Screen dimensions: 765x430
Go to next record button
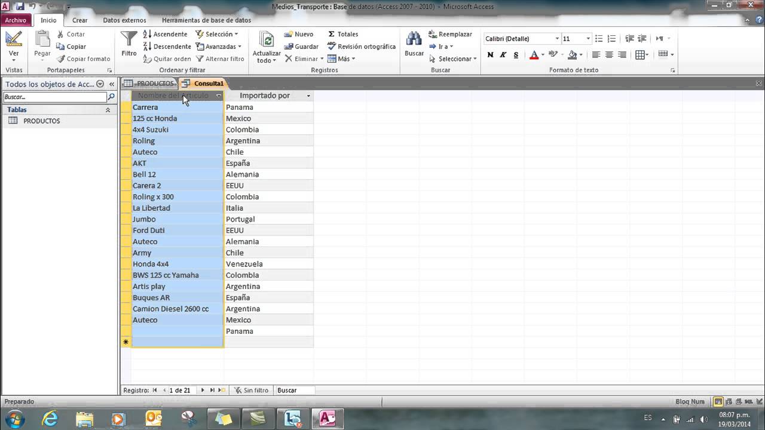coord(203,390)
